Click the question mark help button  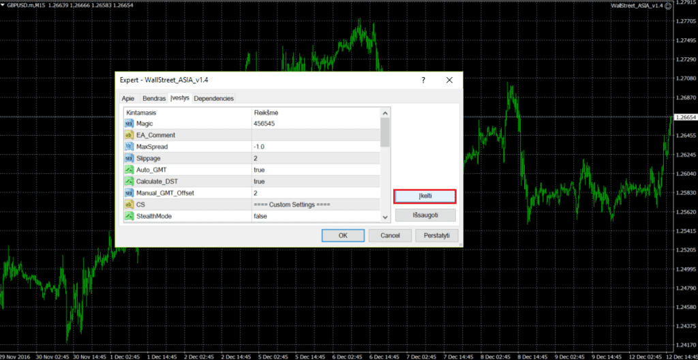pyautogui.click(x=423, y=80)
